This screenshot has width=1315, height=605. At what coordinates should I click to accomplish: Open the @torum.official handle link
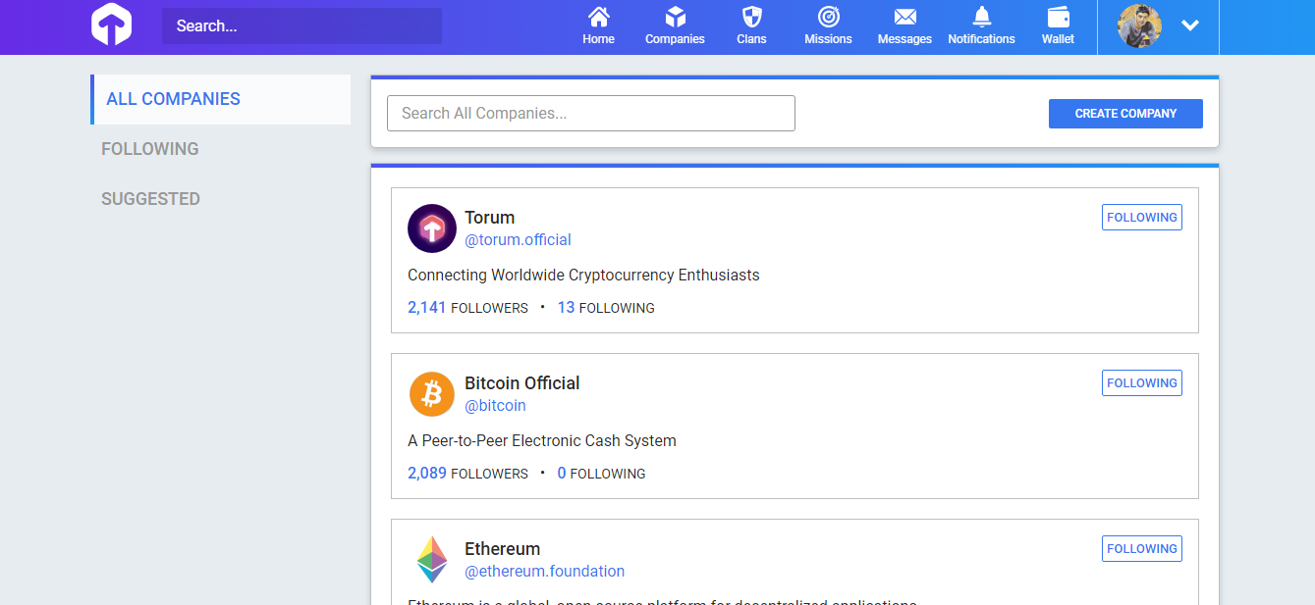[x=518, y=240]
